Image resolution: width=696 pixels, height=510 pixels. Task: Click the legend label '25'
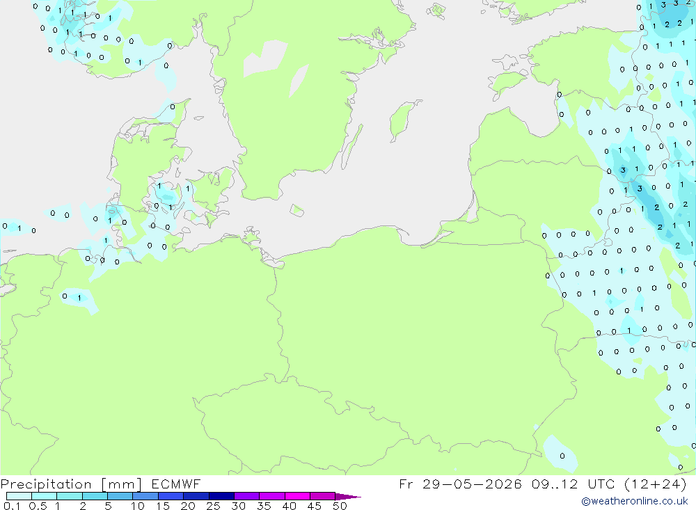(x=214, y=506)
